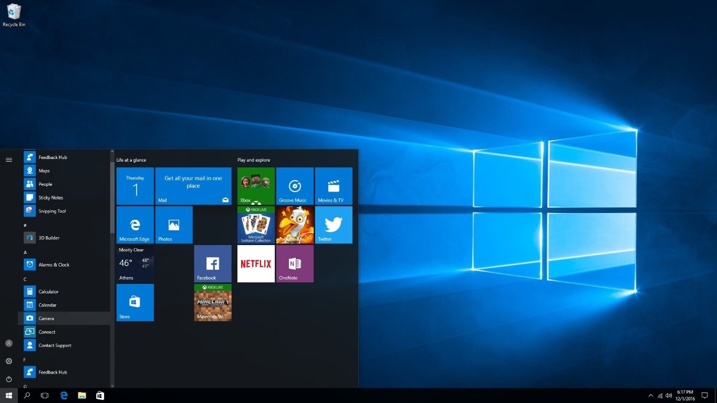Open the Store tile in Start menu
This screenshot has width=717, height=403.
[135, 302]
